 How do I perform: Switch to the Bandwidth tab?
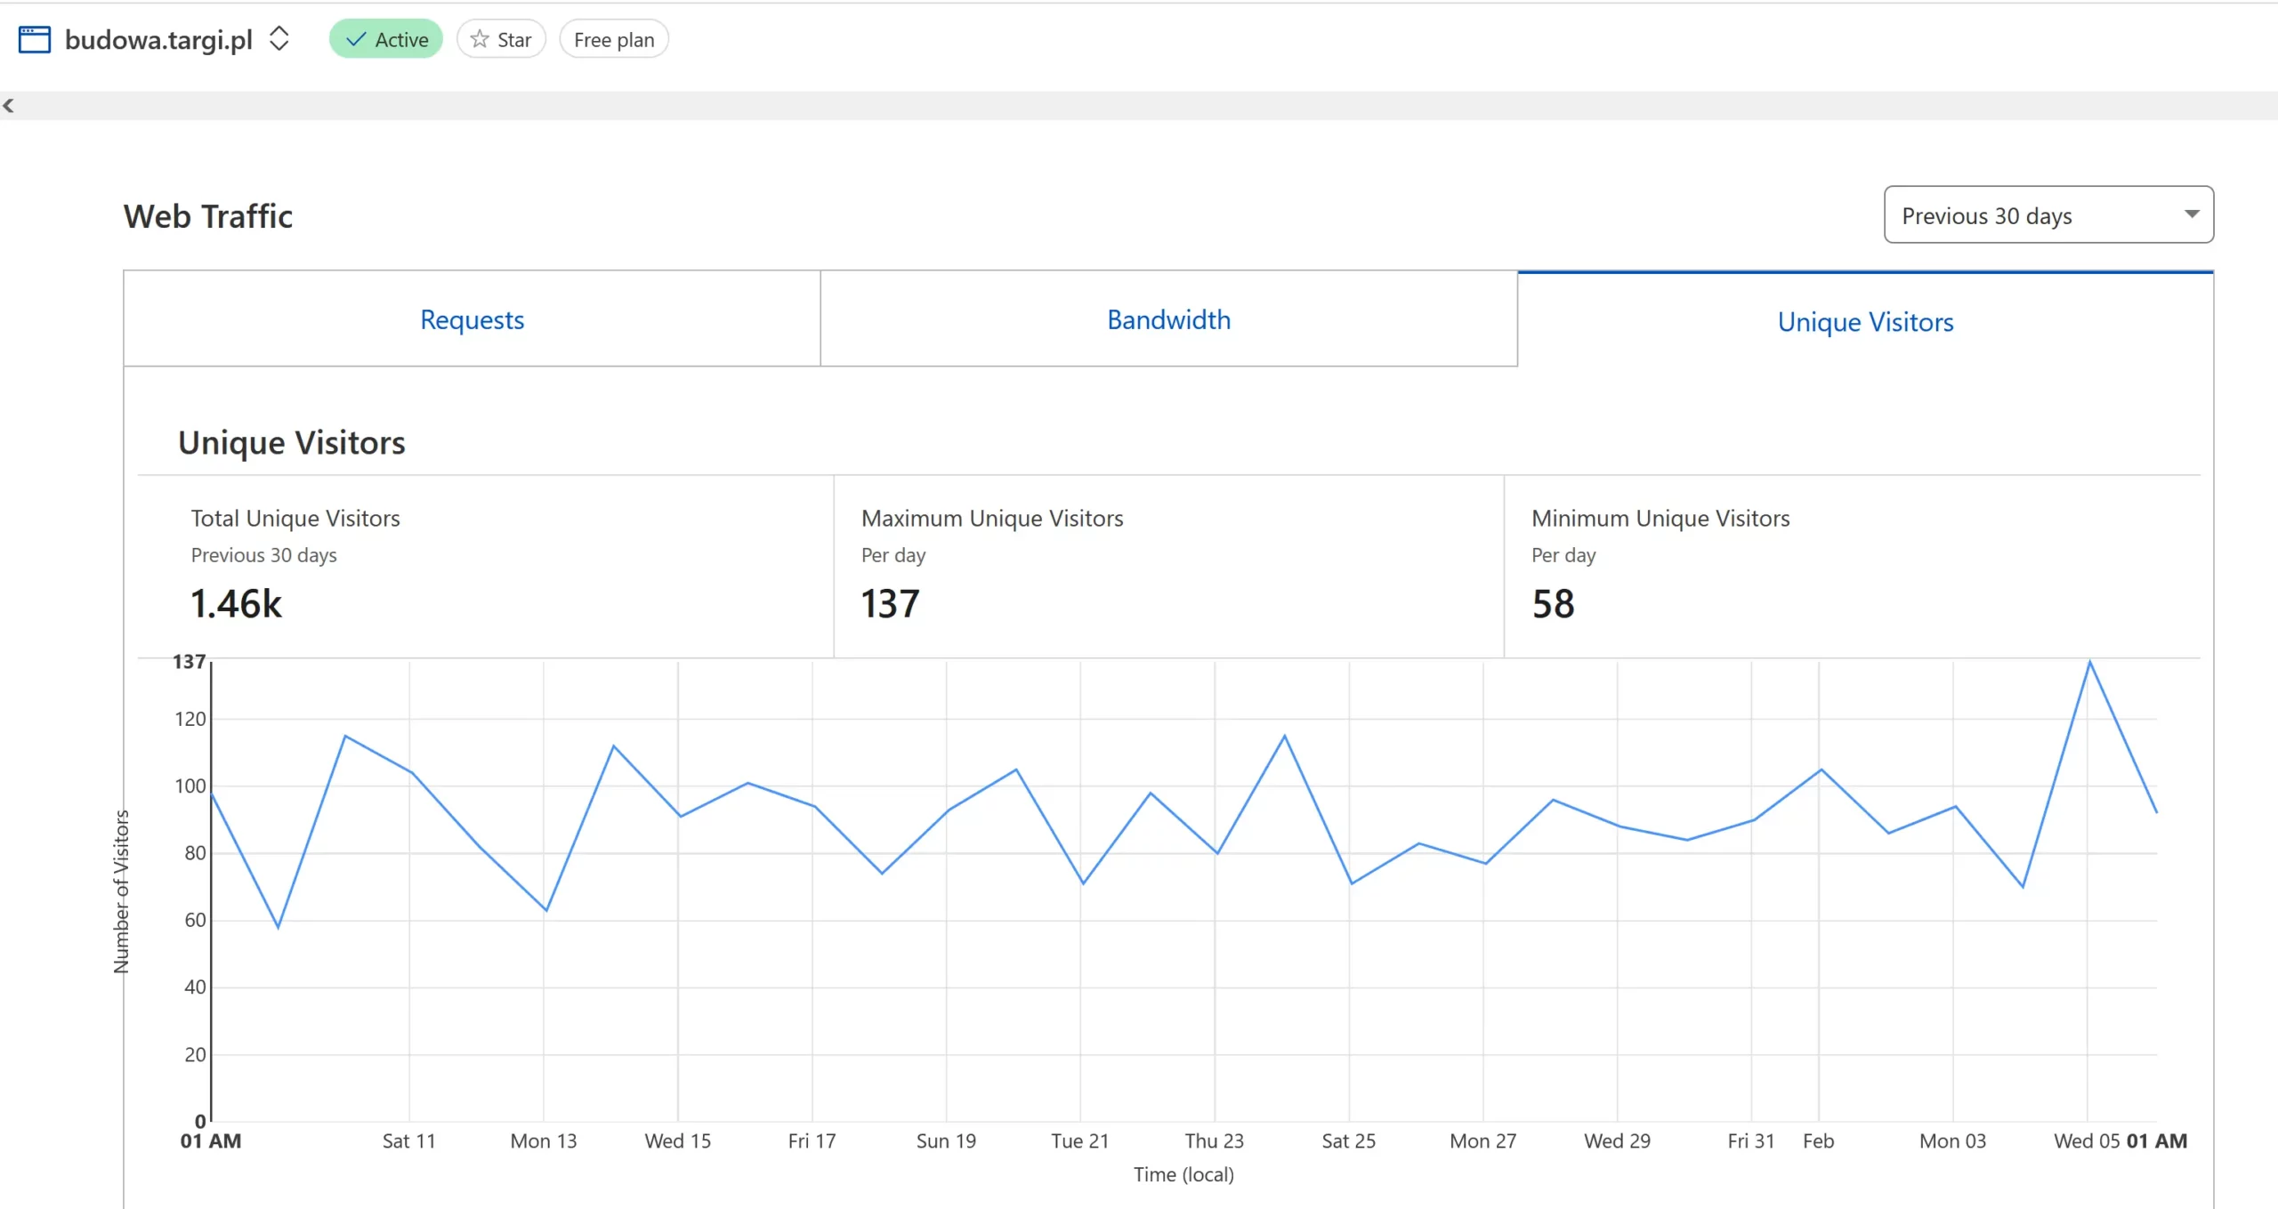click(x=1168, y=319)
